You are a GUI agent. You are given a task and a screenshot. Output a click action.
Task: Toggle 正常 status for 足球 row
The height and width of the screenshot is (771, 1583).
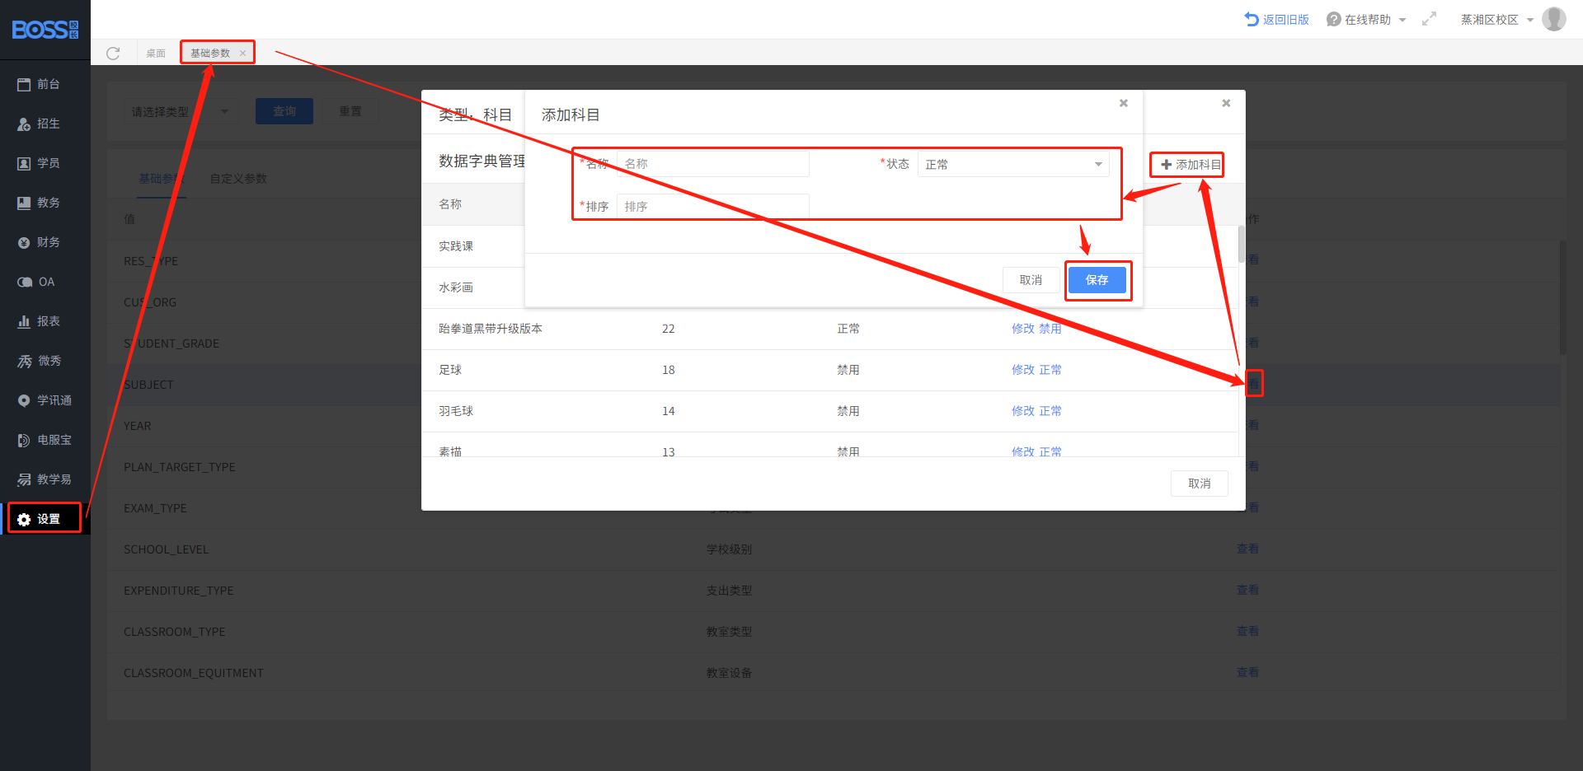[1050, 370]
